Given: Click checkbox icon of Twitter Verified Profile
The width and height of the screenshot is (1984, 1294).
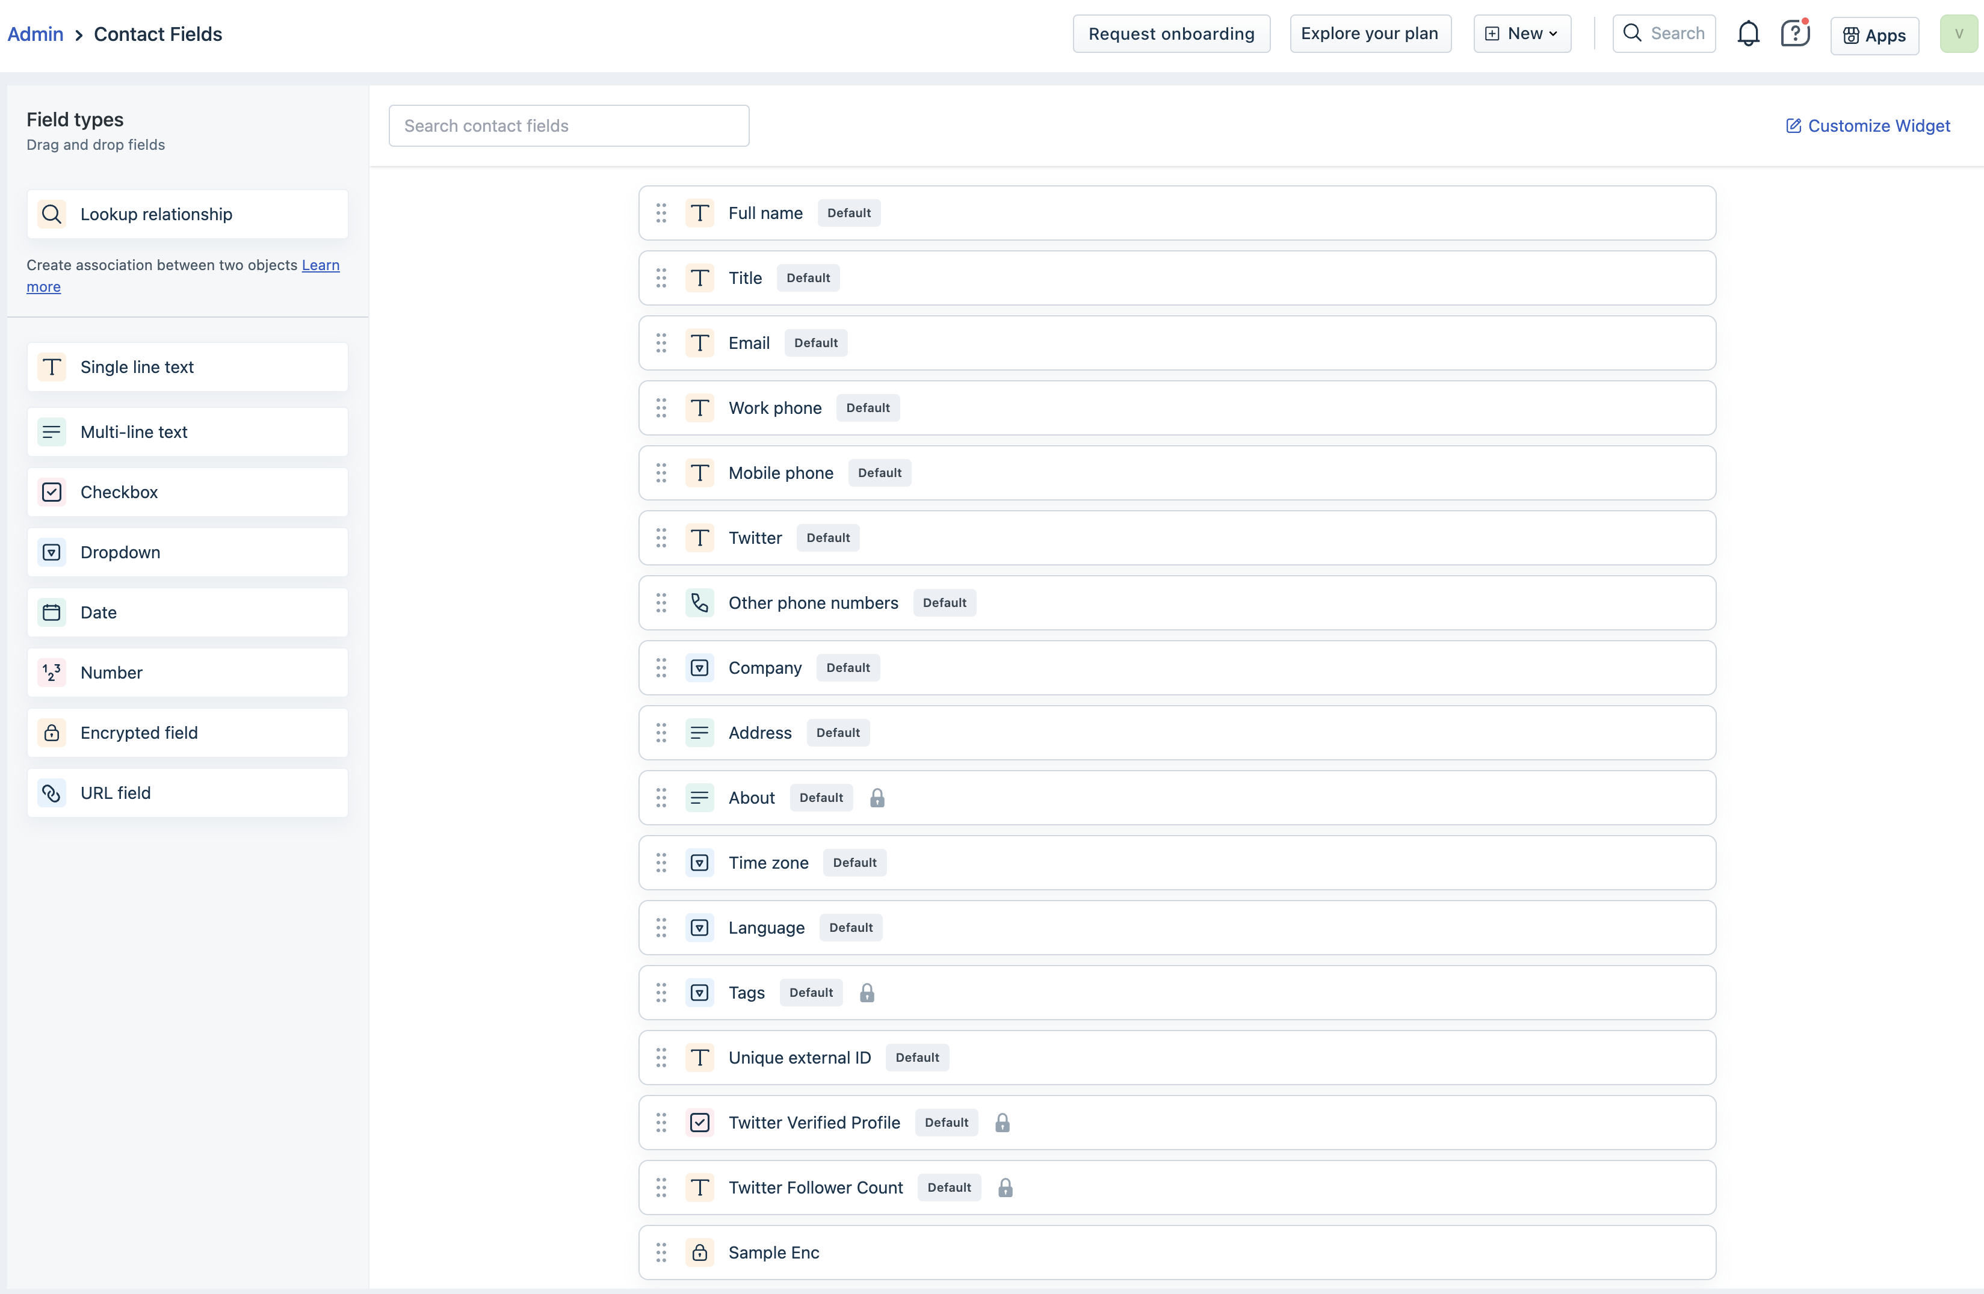Looking at the screenshot, I should (x=699, y=1123).
